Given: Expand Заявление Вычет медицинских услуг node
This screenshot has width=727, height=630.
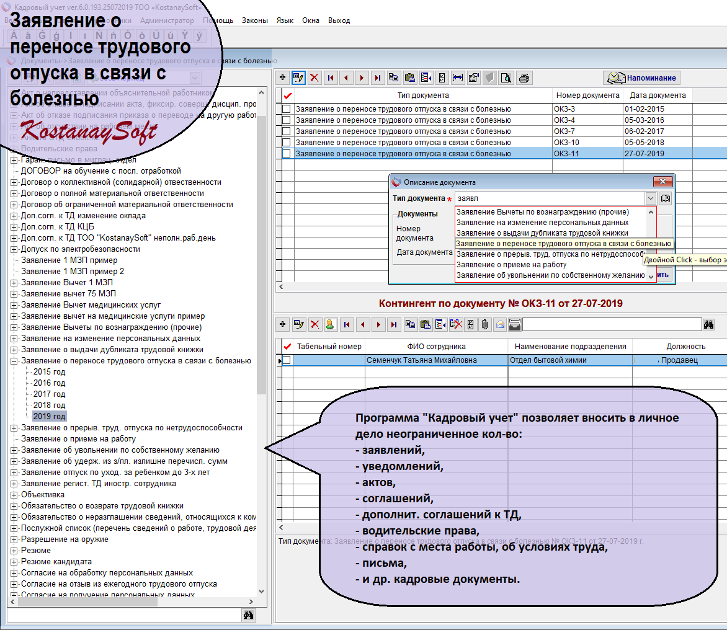Looking at the screenshot, I should point(14,305).
